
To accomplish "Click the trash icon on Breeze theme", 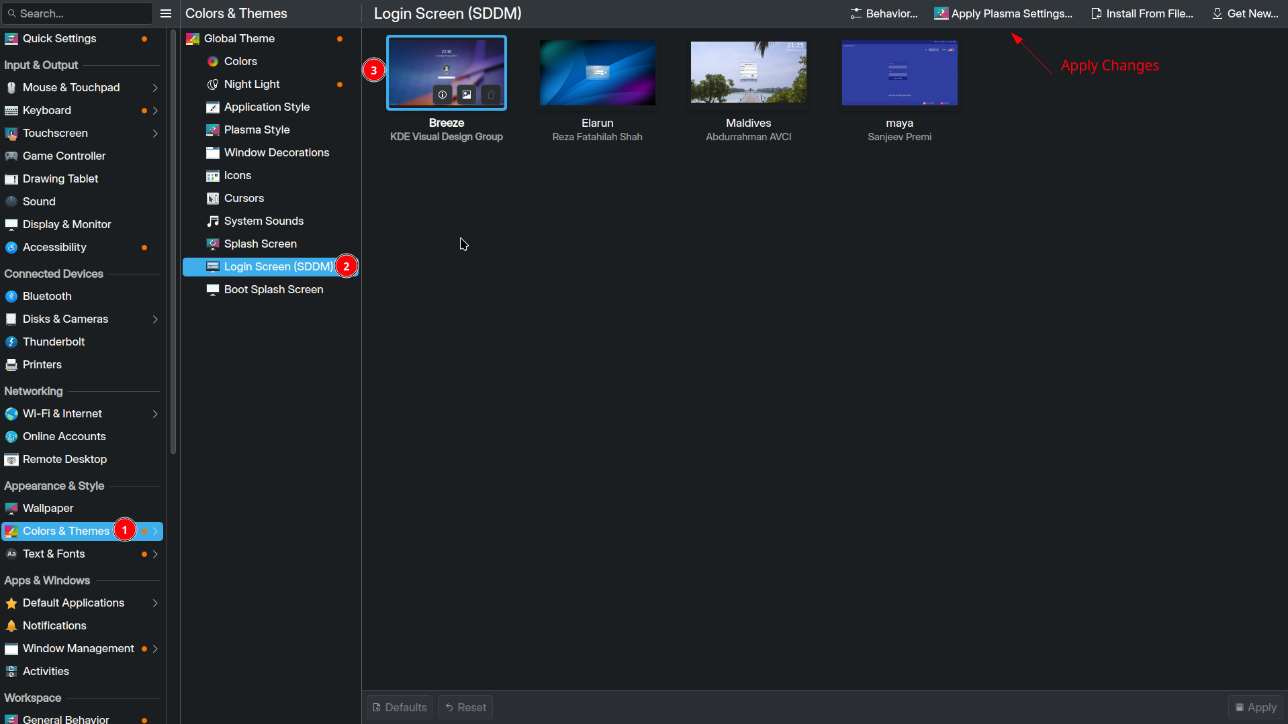I will point(491,95).
